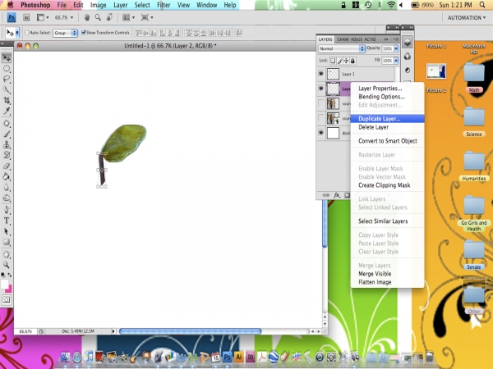Show the first source layer visibility

(320, 103)
